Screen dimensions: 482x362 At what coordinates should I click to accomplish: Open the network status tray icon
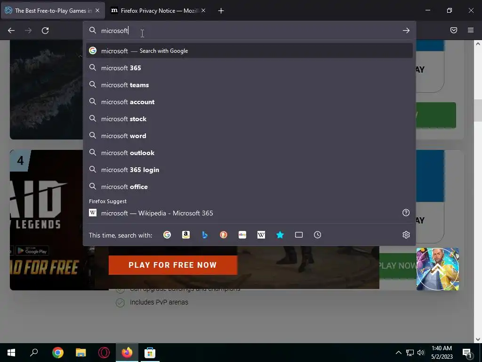tap(410, 353)
